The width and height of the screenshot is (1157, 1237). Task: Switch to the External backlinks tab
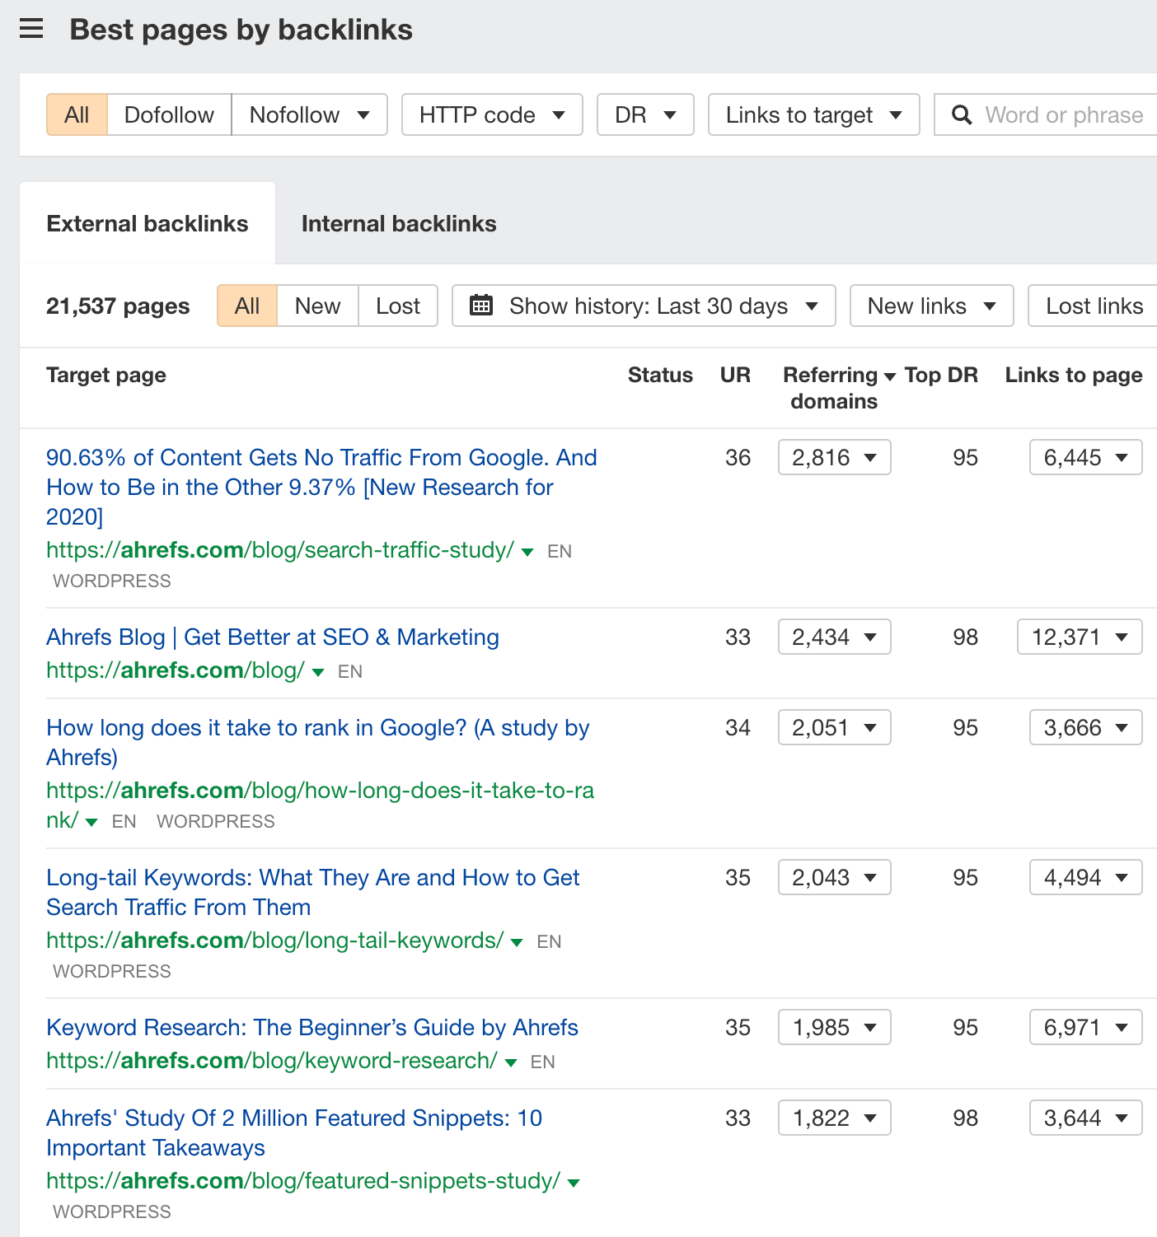point(148,223)
